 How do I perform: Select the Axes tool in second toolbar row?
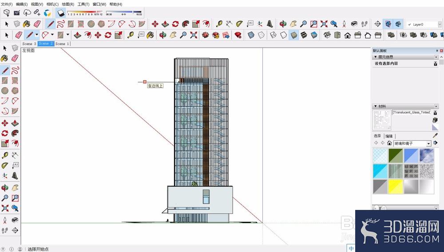click(x=260, y=24)
